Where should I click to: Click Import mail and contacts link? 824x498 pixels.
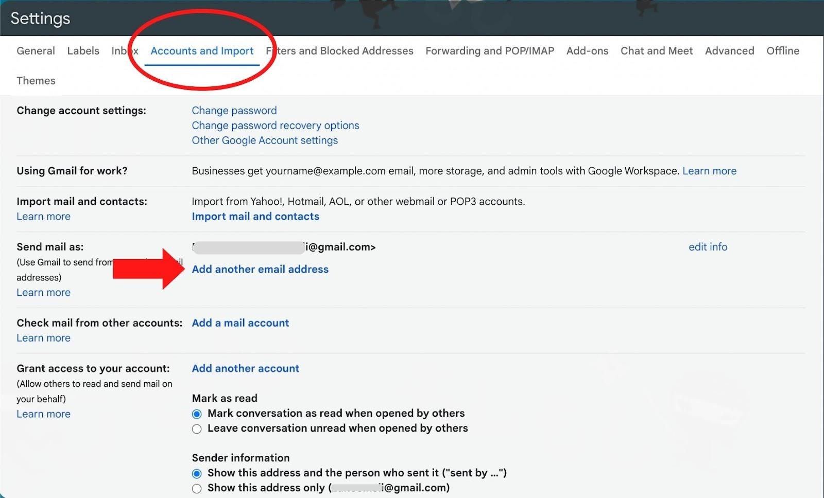click(255, 217)
